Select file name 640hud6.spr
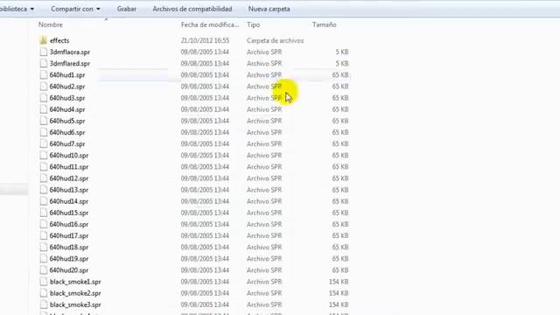 67,132
